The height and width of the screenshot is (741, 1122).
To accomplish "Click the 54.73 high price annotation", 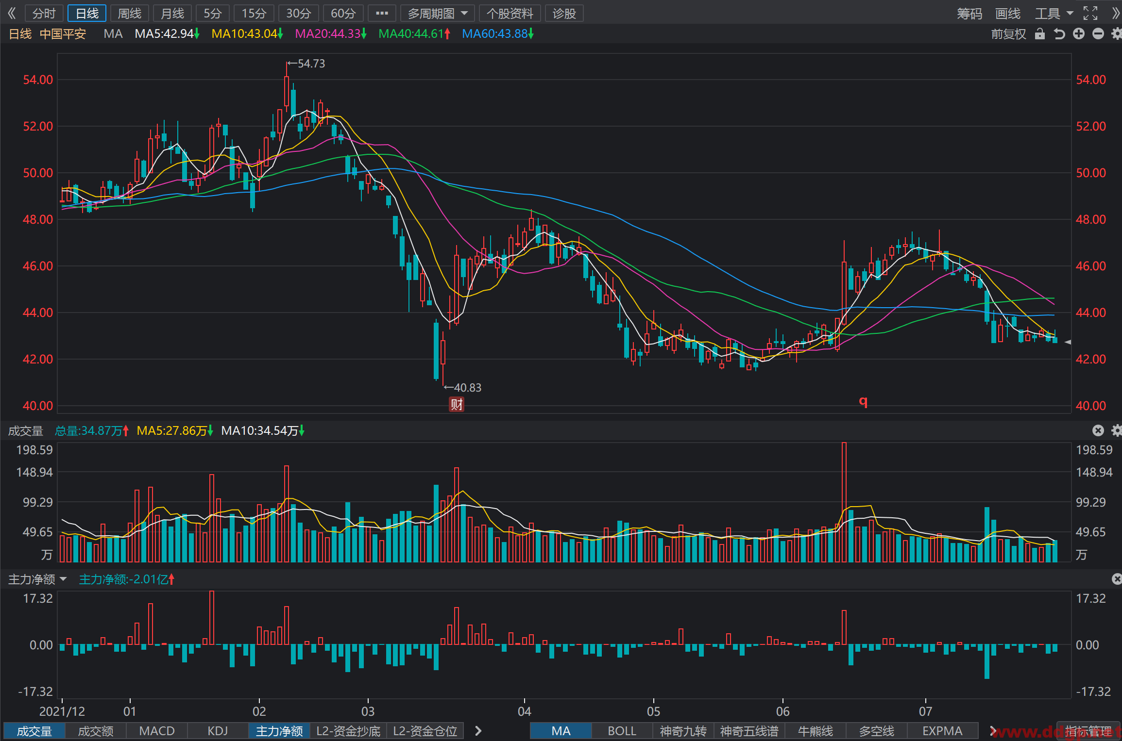I will 306,64.
